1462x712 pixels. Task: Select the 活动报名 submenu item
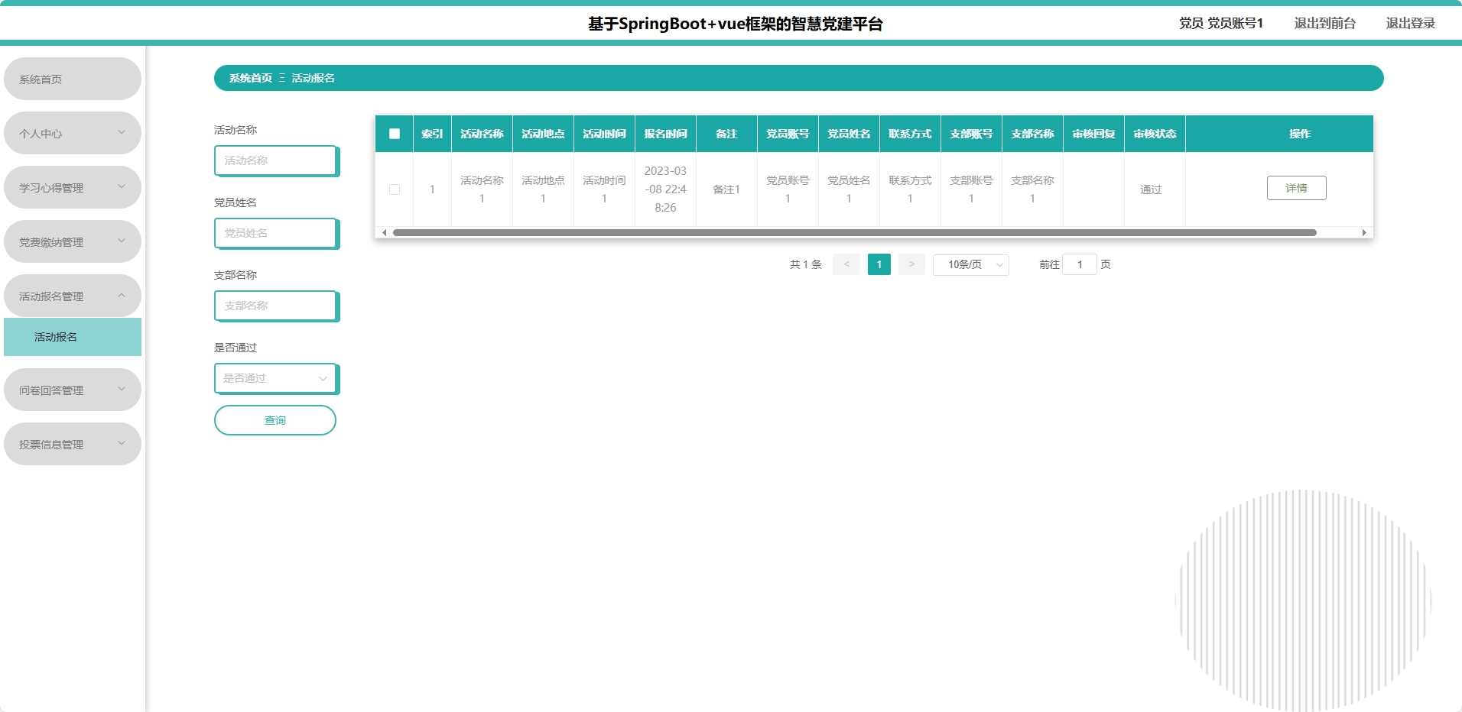coord(73,337)
